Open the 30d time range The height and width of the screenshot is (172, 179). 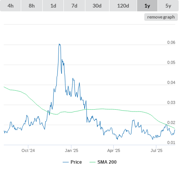(97, 6)
